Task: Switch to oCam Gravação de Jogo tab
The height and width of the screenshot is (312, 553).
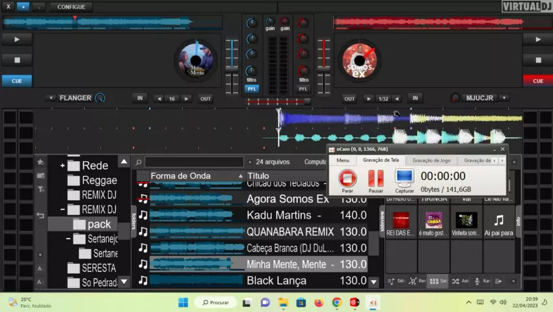Action: pyautogui.click(x=431, y=161)
